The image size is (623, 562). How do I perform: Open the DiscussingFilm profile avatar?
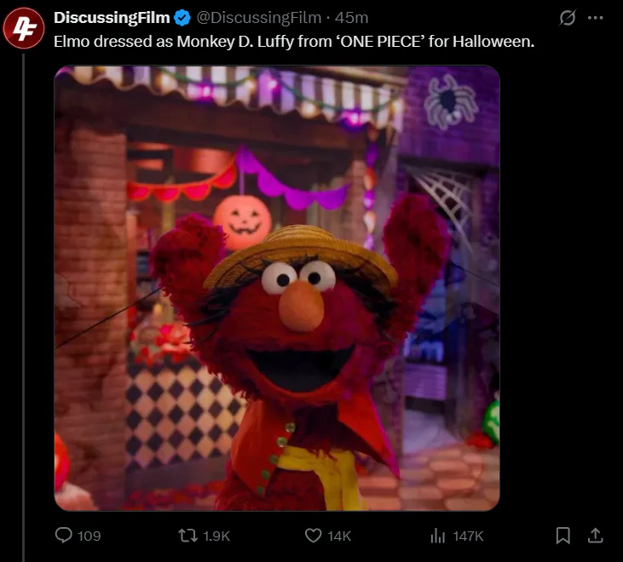pyautogui.click(x=24, y=29)
